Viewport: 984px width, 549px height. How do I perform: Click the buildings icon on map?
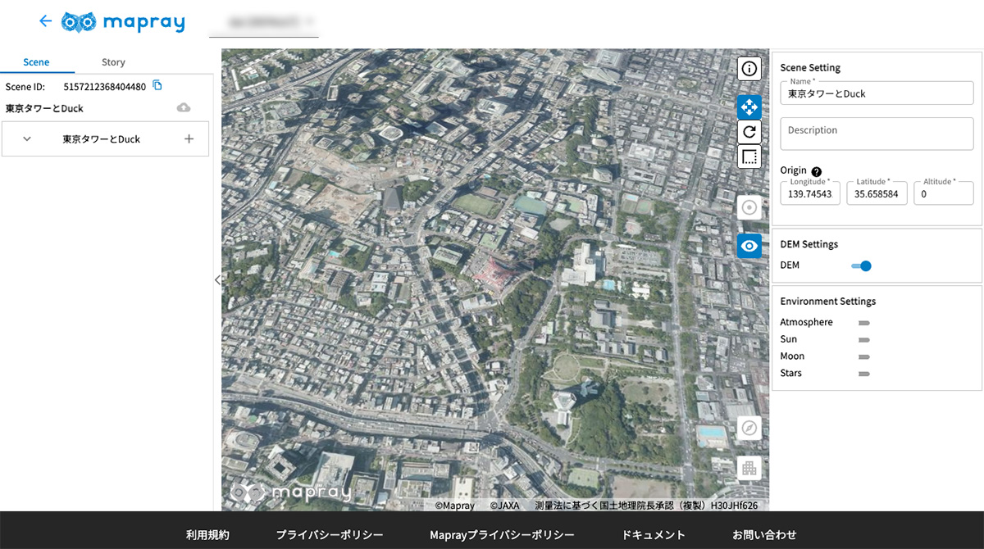[x=749, y=468]
